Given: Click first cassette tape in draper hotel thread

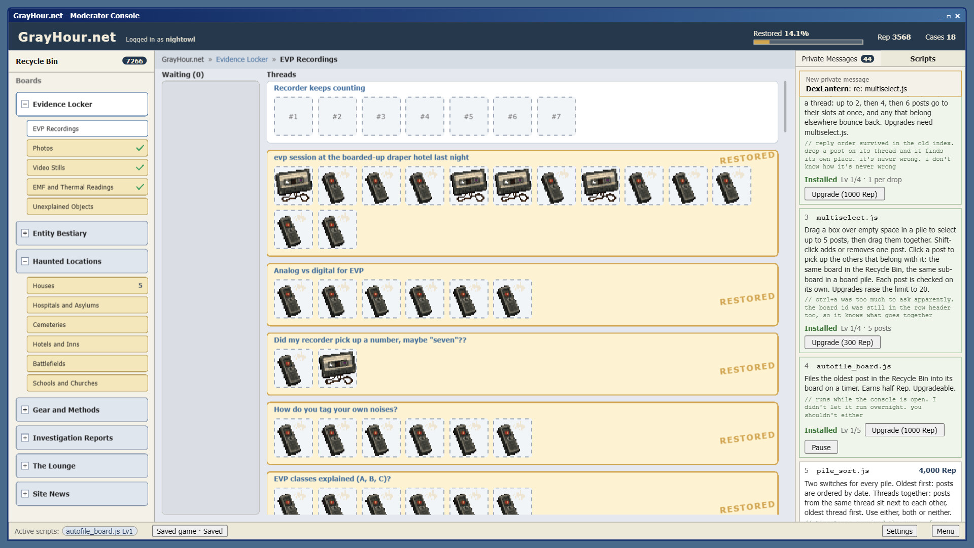Looking at the screenshot, I should point(293,186).
